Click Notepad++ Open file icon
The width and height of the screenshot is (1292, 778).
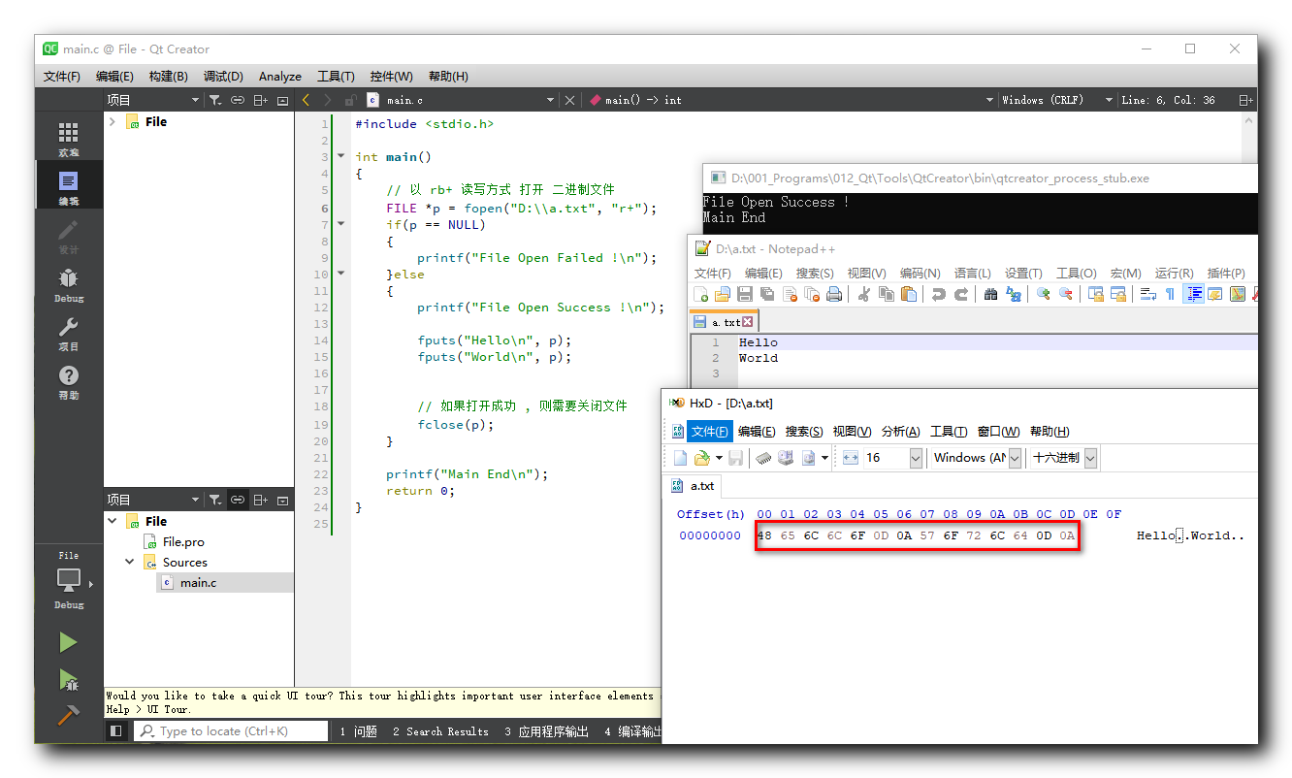pos(723,294)
